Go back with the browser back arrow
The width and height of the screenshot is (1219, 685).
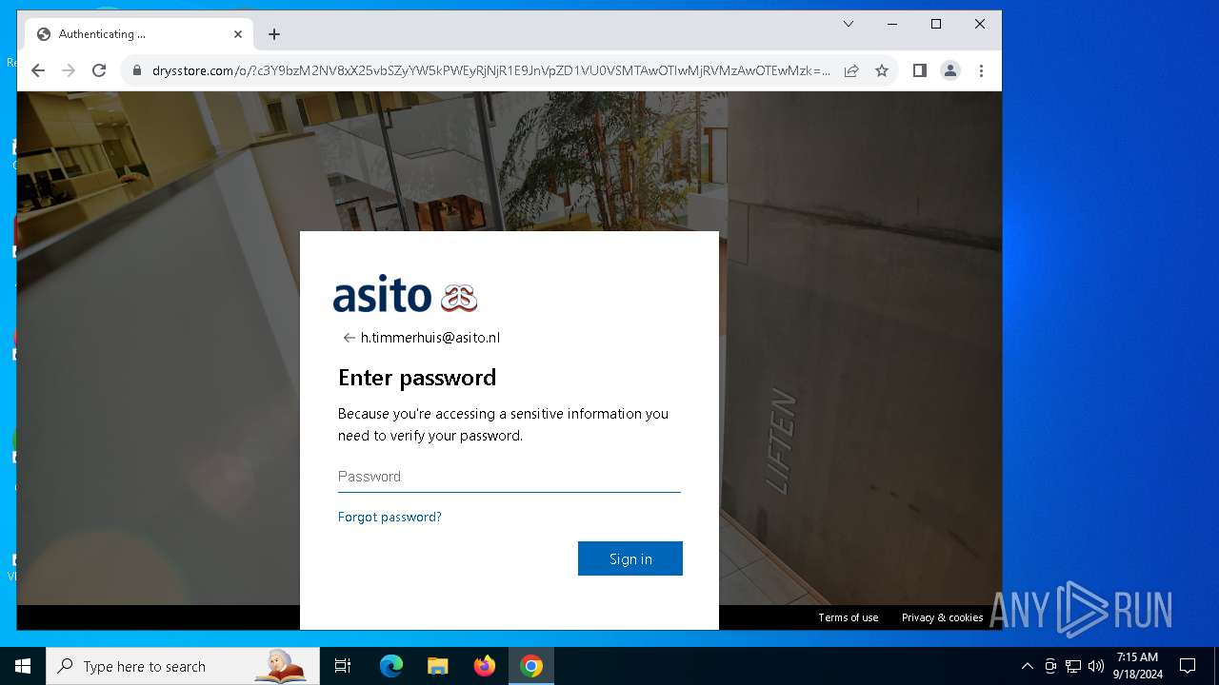click(38, 70)
